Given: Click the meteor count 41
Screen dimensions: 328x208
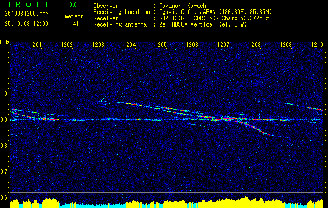Looking at the screenshot, I should point(76,24).
